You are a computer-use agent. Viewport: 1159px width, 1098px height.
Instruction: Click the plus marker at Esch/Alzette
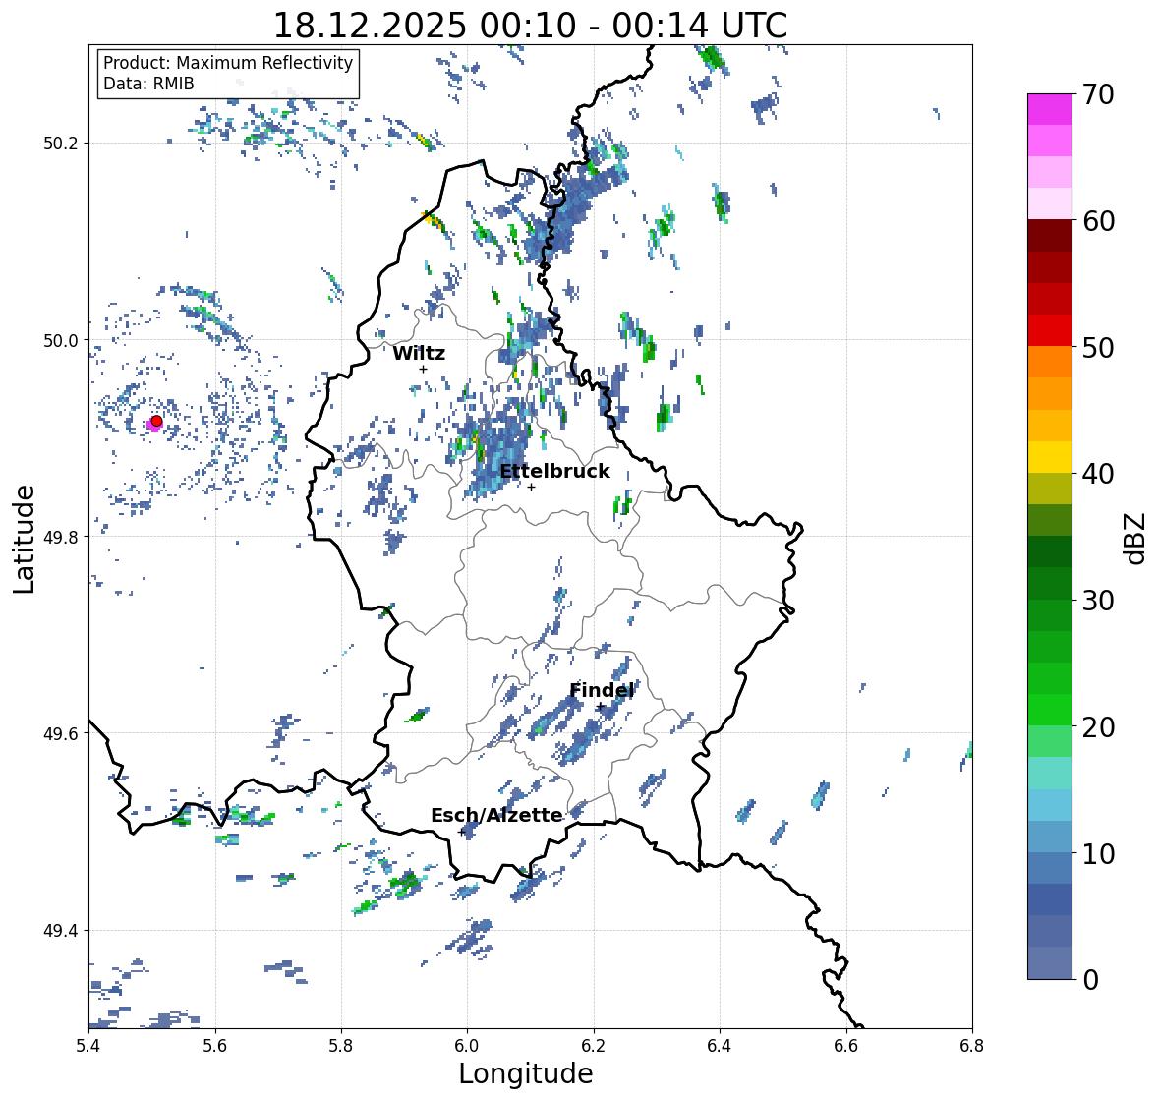click(462, 832)
